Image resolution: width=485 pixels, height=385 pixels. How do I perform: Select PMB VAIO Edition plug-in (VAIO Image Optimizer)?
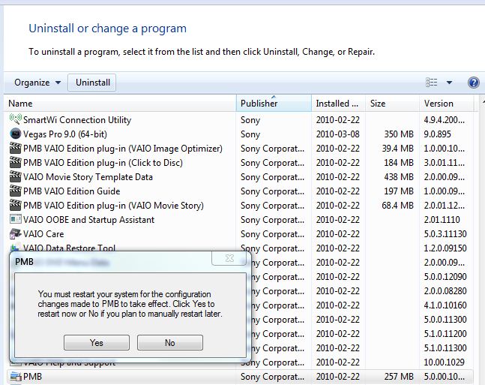(x=123, y=149)
